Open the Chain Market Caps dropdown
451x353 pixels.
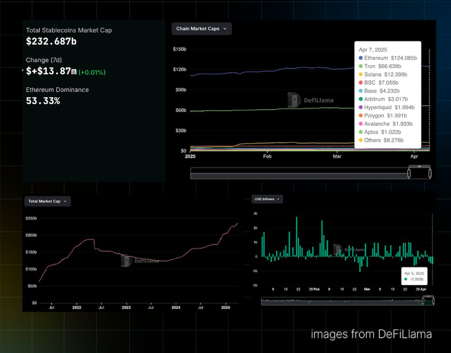202,29
